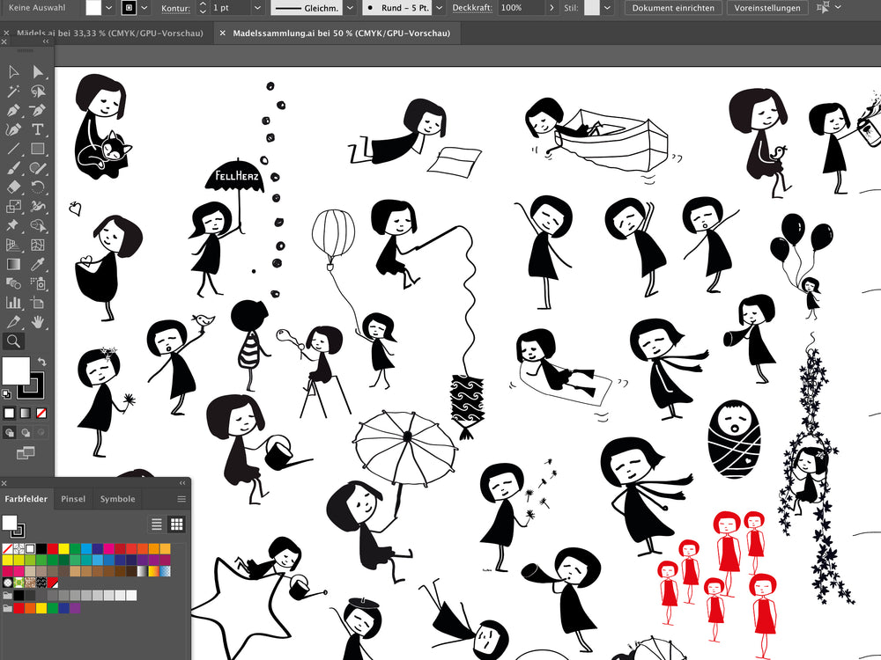
Task: Open the Rund – 5 Pt. brush dropdown
Action: point(438,8)
